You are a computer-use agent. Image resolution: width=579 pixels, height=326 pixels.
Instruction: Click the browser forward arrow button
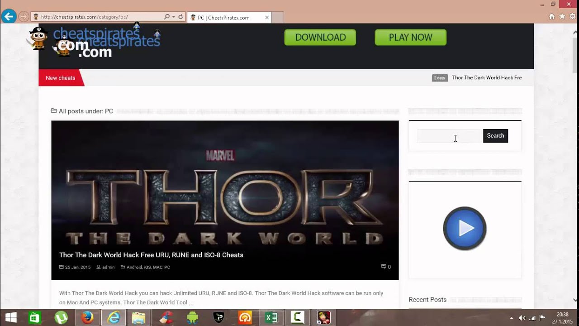click(x=24, y=17)
